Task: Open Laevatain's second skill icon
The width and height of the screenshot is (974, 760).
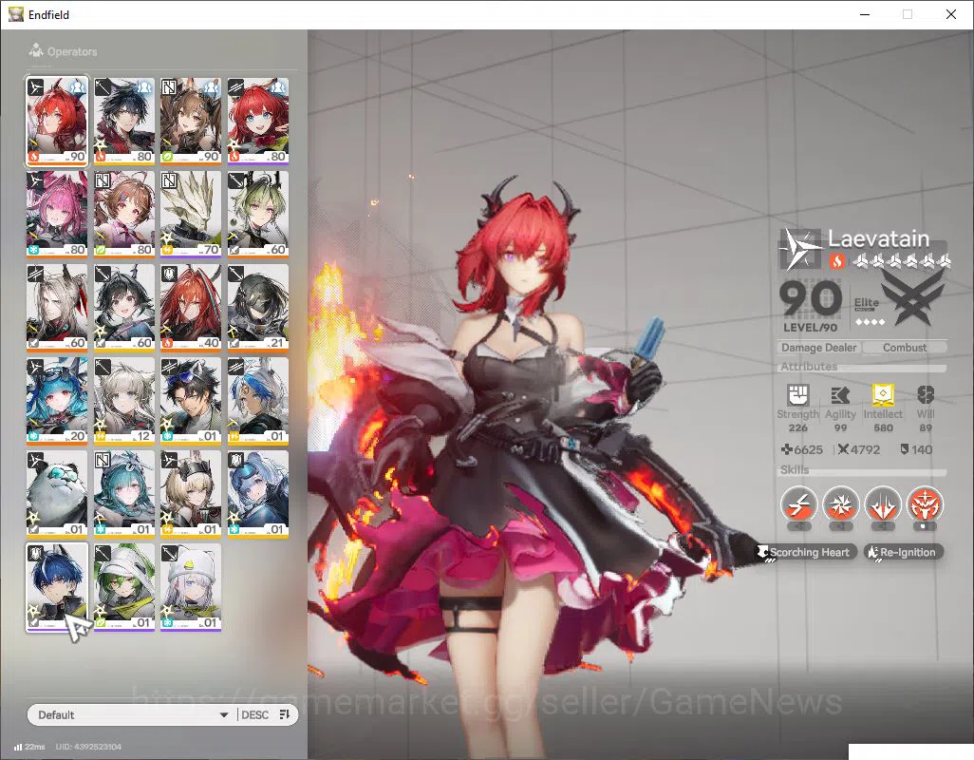Action: pos(840,503)
